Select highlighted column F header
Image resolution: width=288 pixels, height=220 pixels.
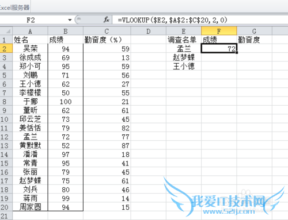click(x=219, y=31)
